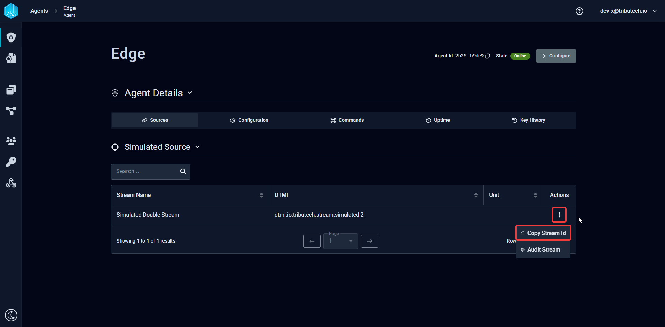Switch to the Configuration tab

tap(249, 120)
